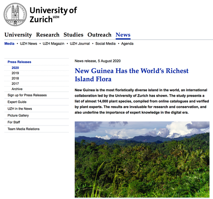The width and height of the screenshot is (213, 199).
Task: Click the University of Zurich seal logo
Action: click(x=15, y=14)
